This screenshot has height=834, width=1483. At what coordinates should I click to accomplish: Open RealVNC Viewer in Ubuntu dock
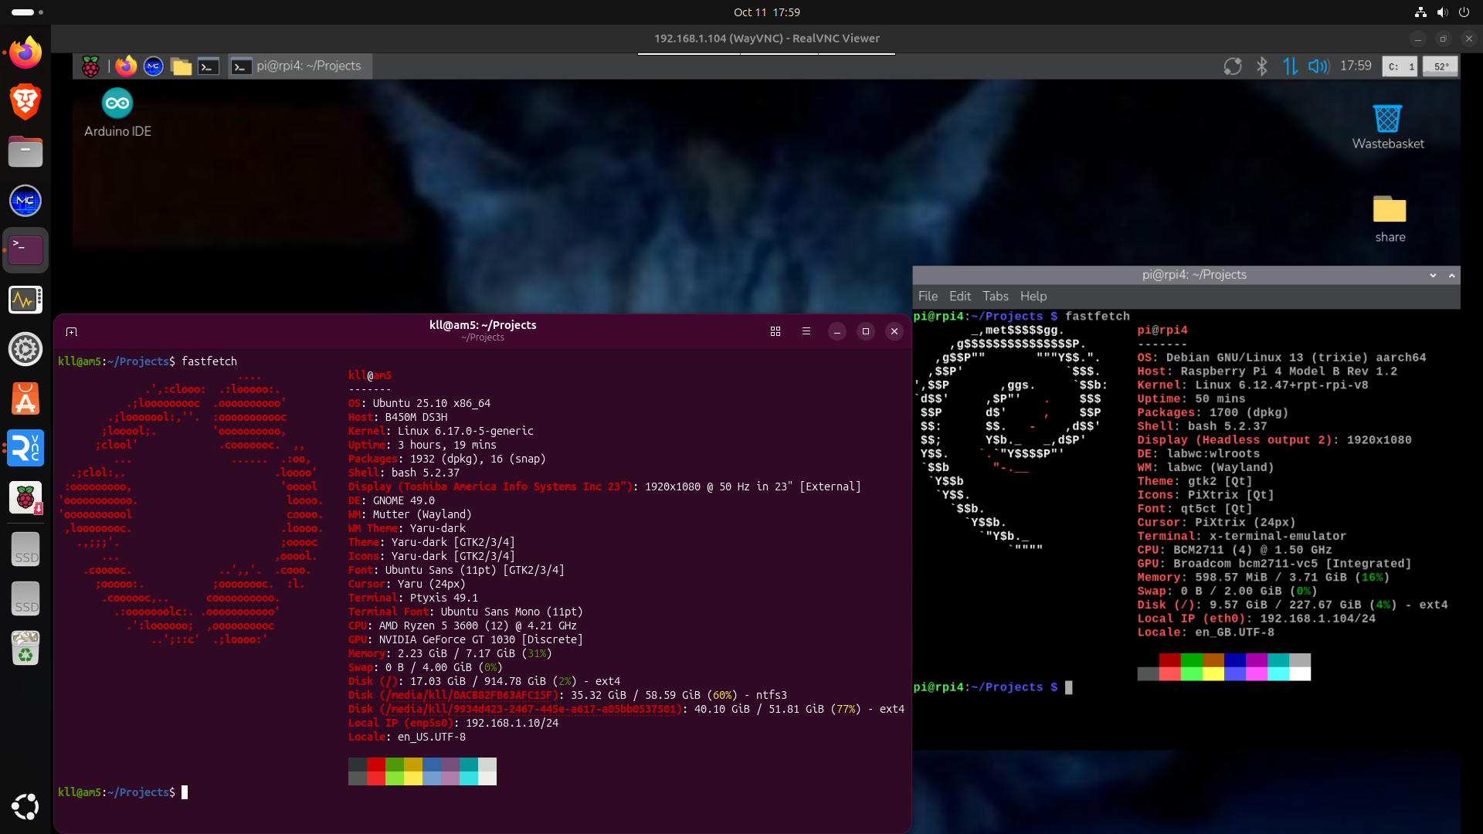pos(25,449)
